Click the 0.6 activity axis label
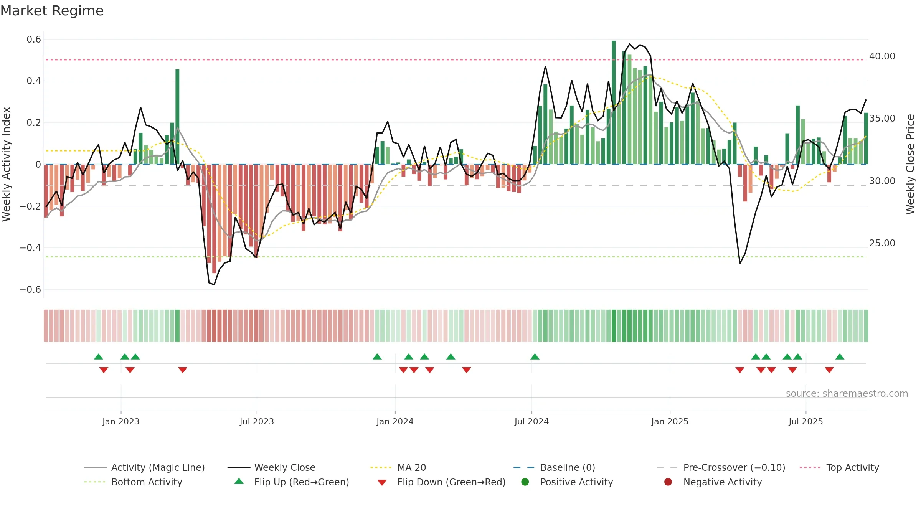Screen dimensions: 921x518 [34, 40]
